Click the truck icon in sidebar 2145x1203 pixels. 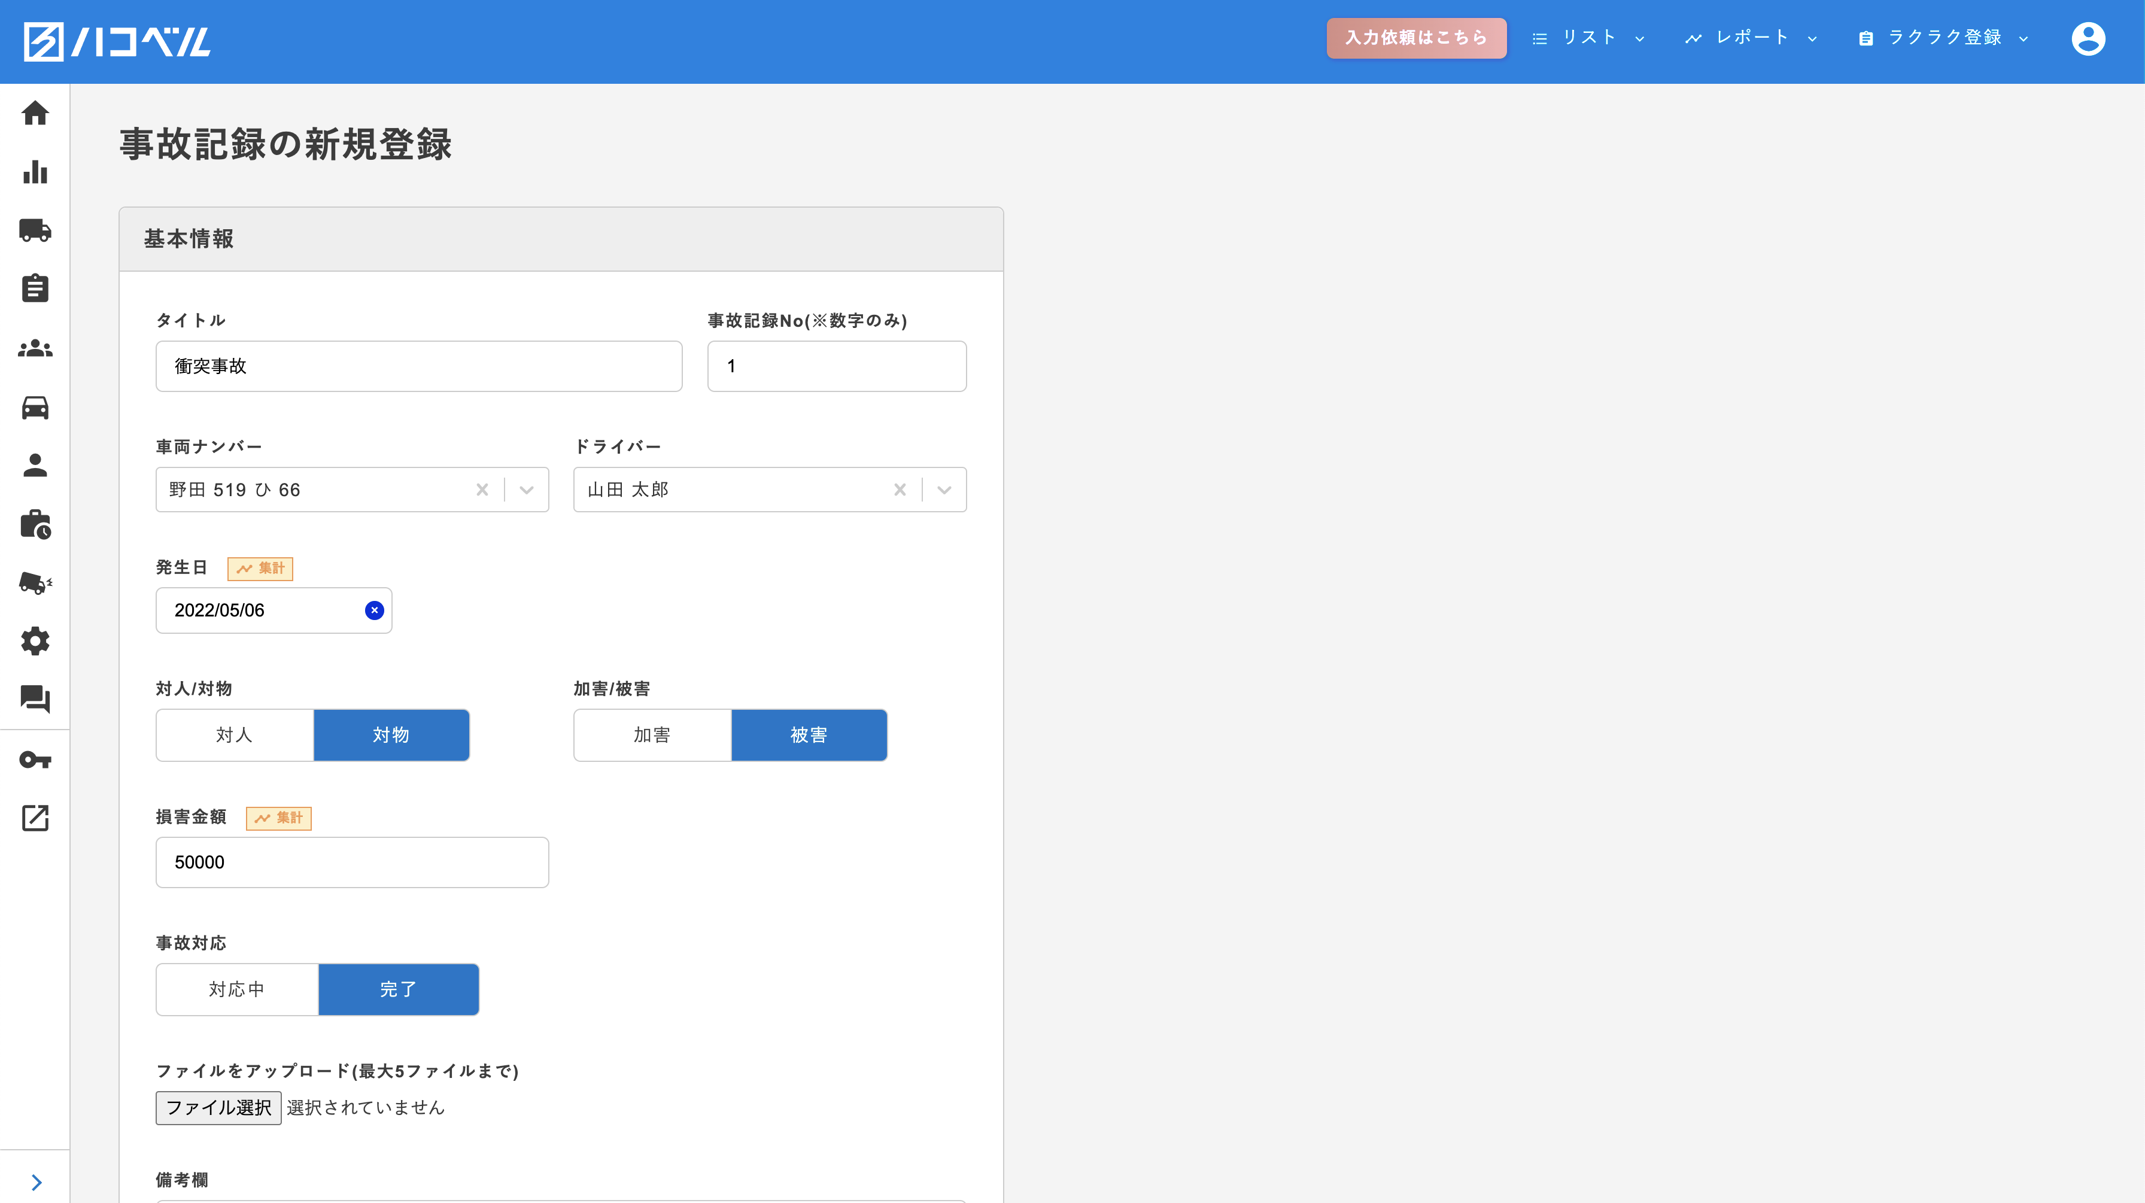pos(35,230)
